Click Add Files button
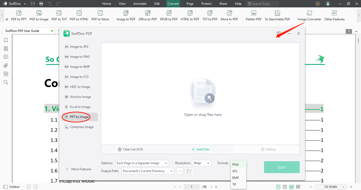The image size is (361, 190). 200,149
